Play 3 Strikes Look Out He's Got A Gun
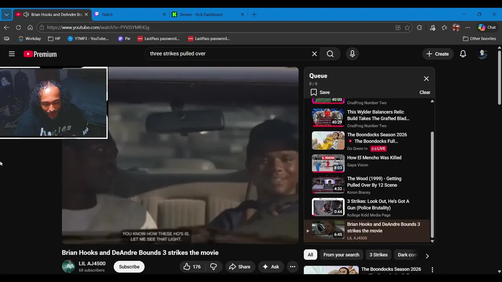Viewport: 502px width, 282px height. [367, 208]
